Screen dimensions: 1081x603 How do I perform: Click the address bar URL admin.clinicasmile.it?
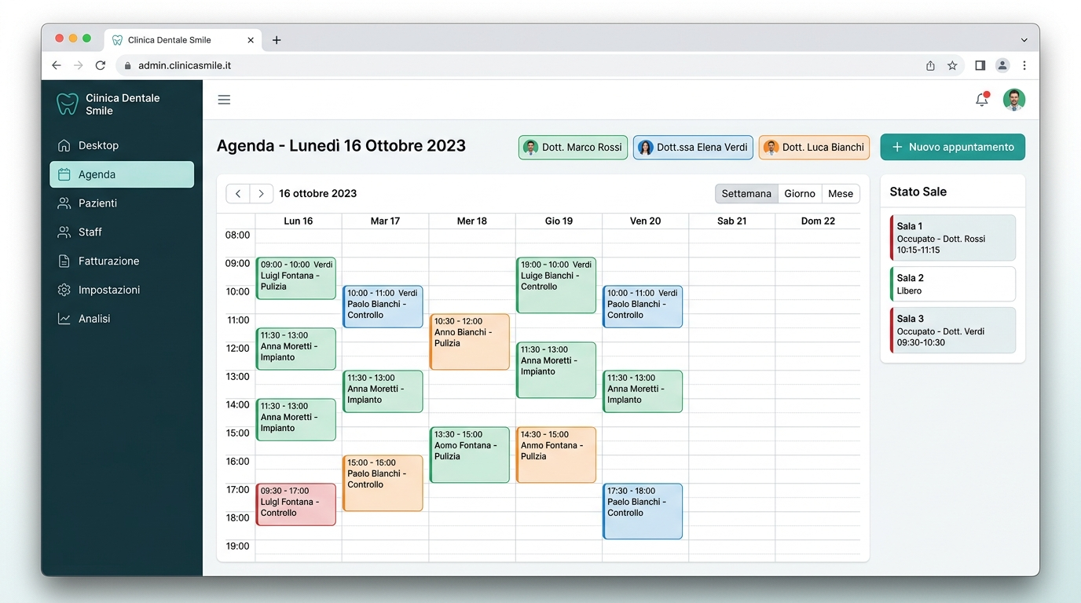click(x=185, y=66)
